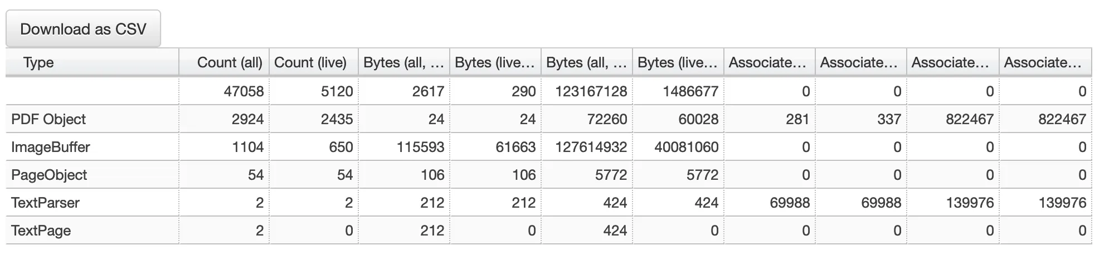Click the cell showing 40081060
1114x260 pixels.
(x=686, y=147)
